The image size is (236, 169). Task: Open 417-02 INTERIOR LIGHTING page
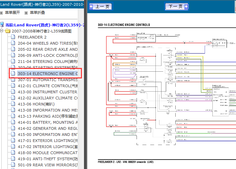[x=48, y=147]
